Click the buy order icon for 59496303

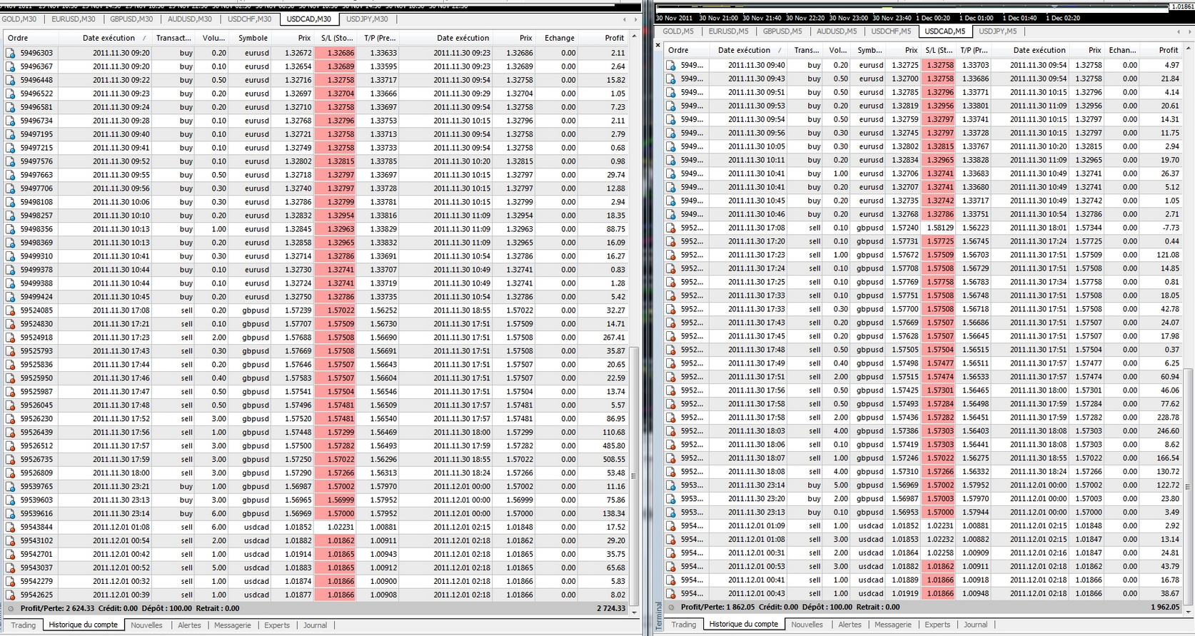[x=10, y=53]
